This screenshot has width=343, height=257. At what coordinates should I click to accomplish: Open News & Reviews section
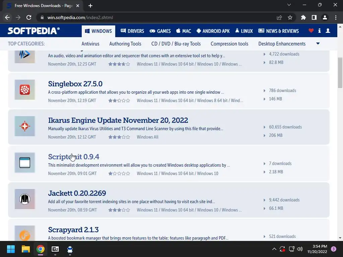278,31
